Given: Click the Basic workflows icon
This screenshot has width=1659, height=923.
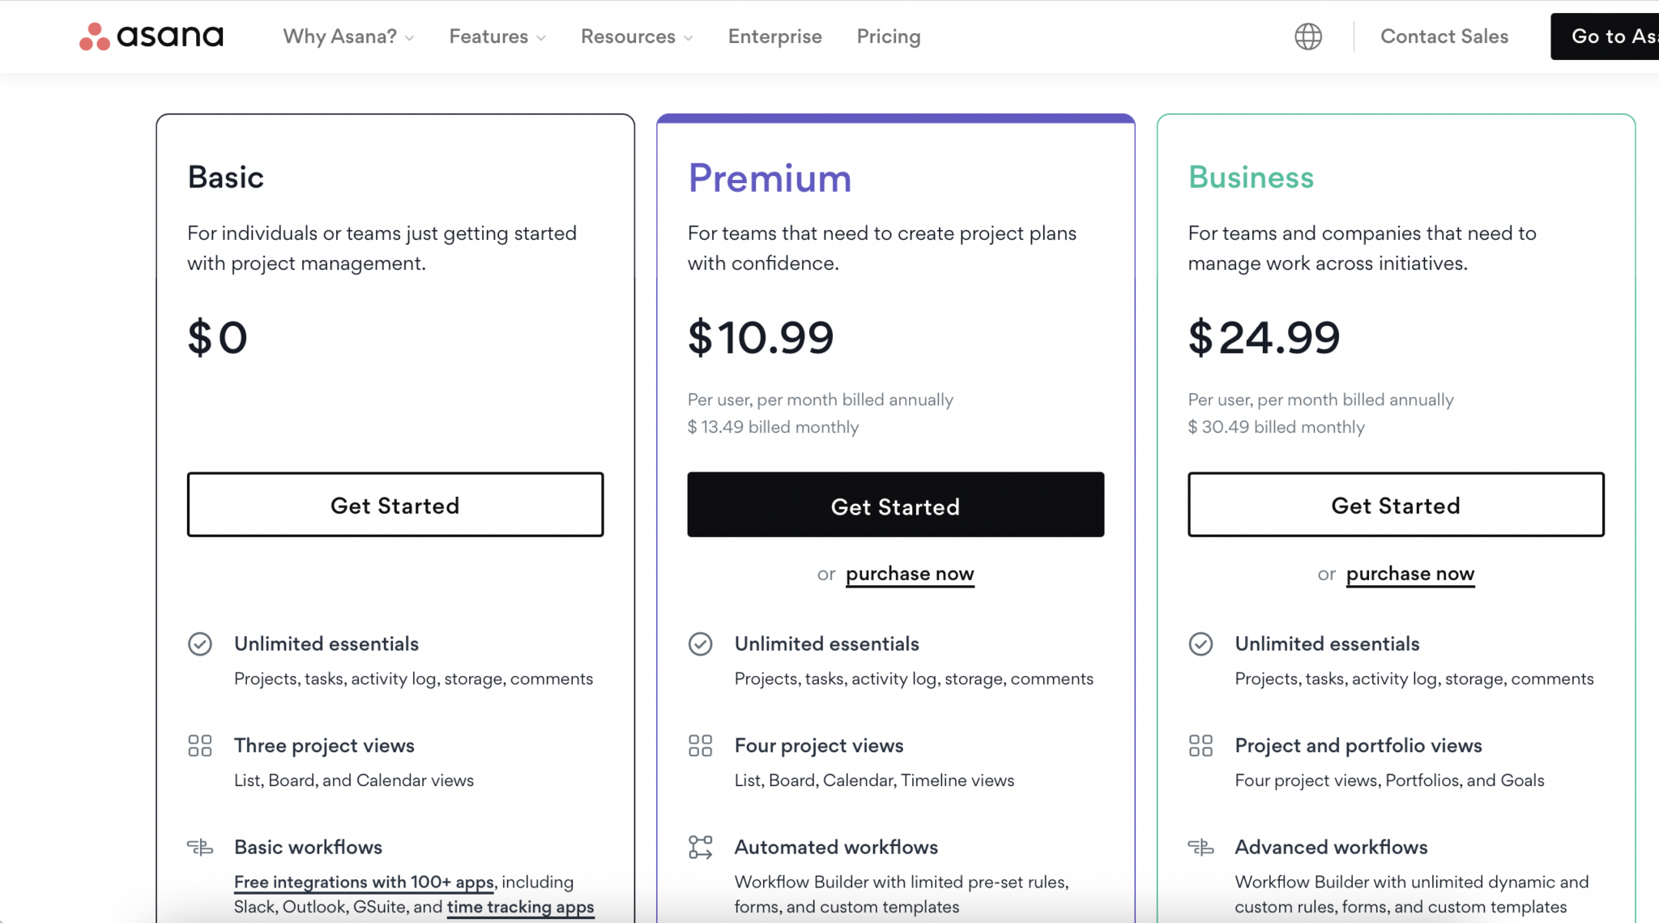Looking at the screenshot, I should point(200,848).
